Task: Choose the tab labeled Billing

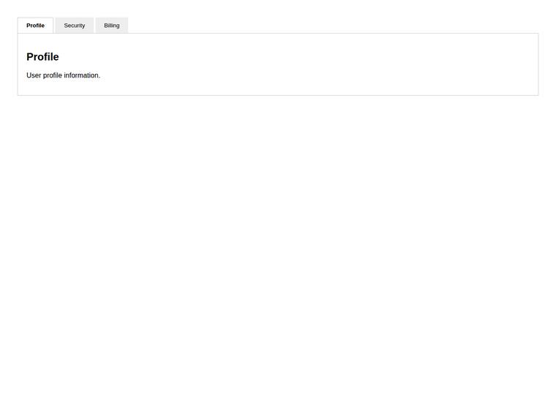Action: [112, 26]
